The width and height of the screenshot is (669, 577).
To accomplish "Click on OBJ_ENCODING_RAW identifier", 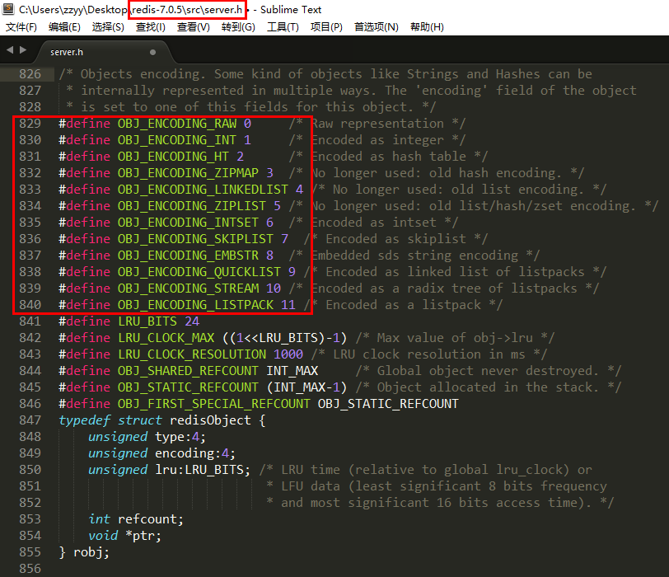I will pyautogui.click(x=177, y=124).
